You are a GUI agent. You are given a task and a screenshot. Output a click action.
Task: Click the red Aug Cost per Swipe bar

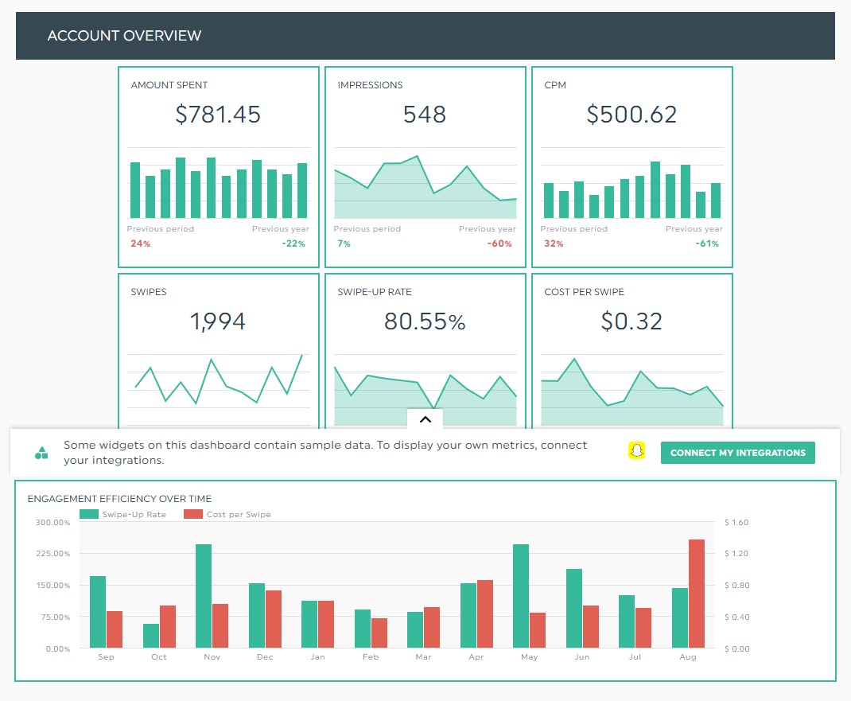[x=697, y=594]
